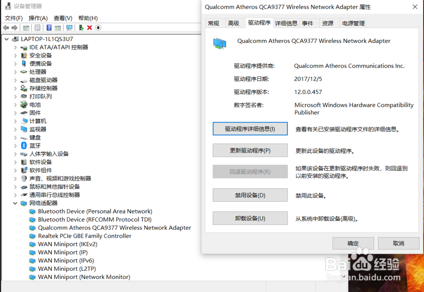424x292 pixels.
Task: Switch to the 详细信息 tab
Action: pyautogui.click(x=286, y=23)
